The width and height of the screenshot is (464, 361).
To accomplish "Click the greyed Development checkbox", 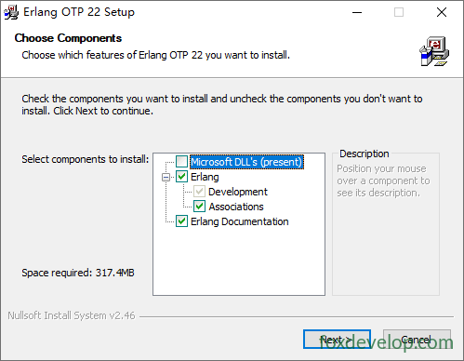I will [x=199, y=192].
